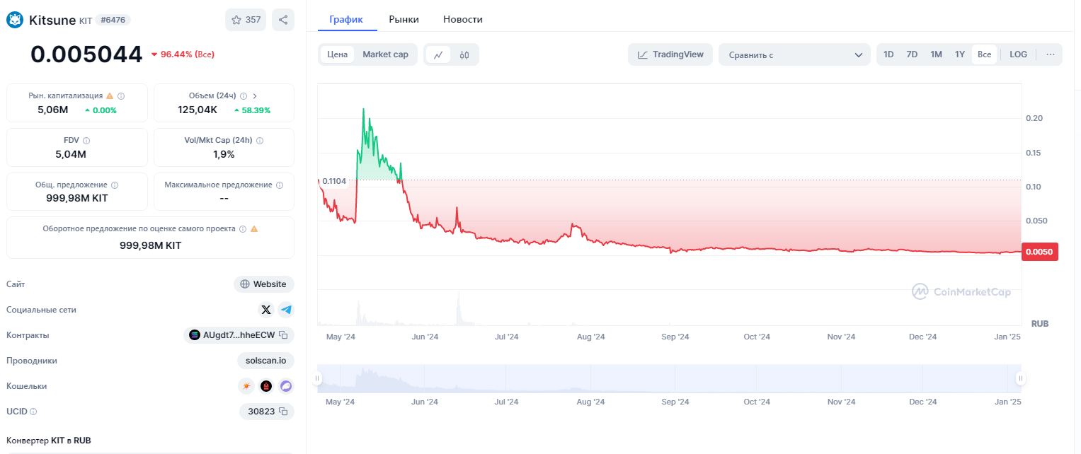The width and height of the screenshot is (1081, 454).
Task: Open the X (Twitter) social icon
Action: pos(266,310)
